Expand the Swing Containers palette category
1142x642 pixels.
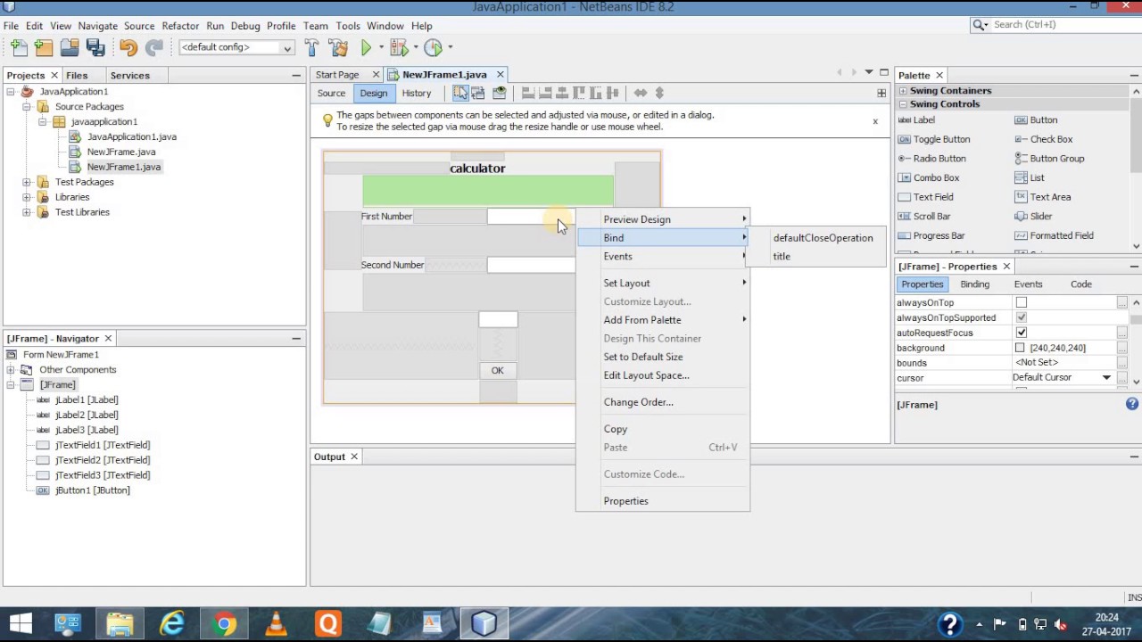pyautogui.click(x=903, y=91)
